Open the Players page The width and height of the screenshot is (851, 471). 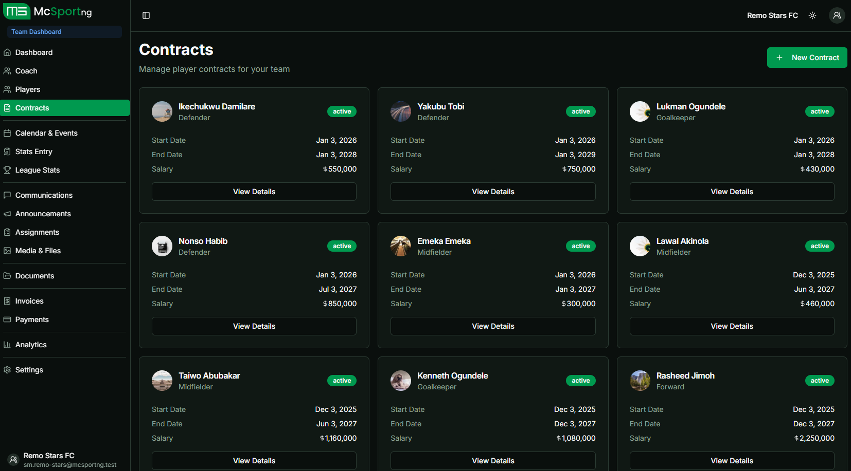(28, 89)
